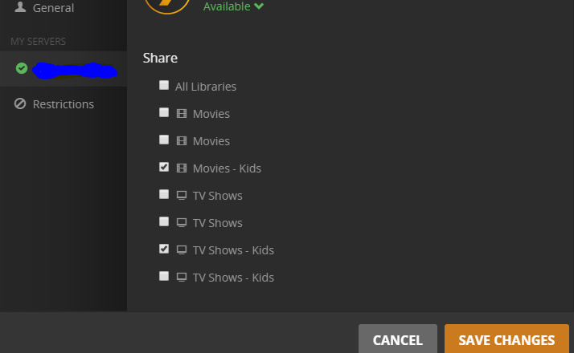
Task: Open the Restrictions sidebar item
Action: click(x=64, y=104)
